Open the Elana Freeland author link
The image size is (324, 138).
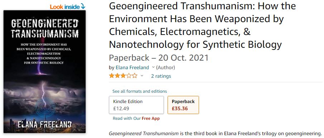pyautogui.click(x=132, y=67)
